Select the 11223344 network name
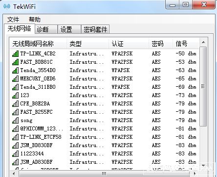217x177 pixels. tap(32, 153)
